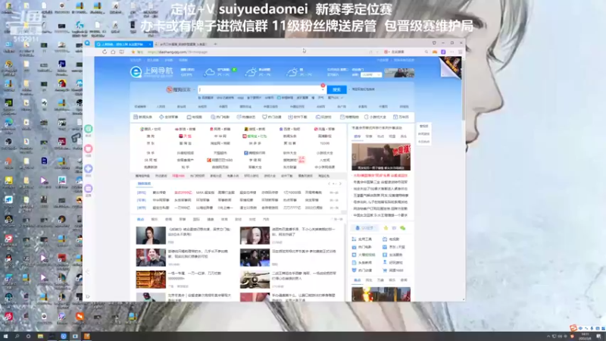606x341 pixels.
Task: Click the magnifier search icon in the browser toolbar
Action: (x=426, y=52)
